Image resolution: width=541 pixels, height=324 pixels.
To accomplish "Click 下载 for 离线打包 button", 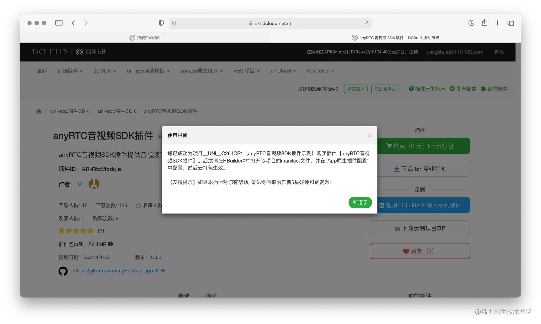I will point(424,169).
